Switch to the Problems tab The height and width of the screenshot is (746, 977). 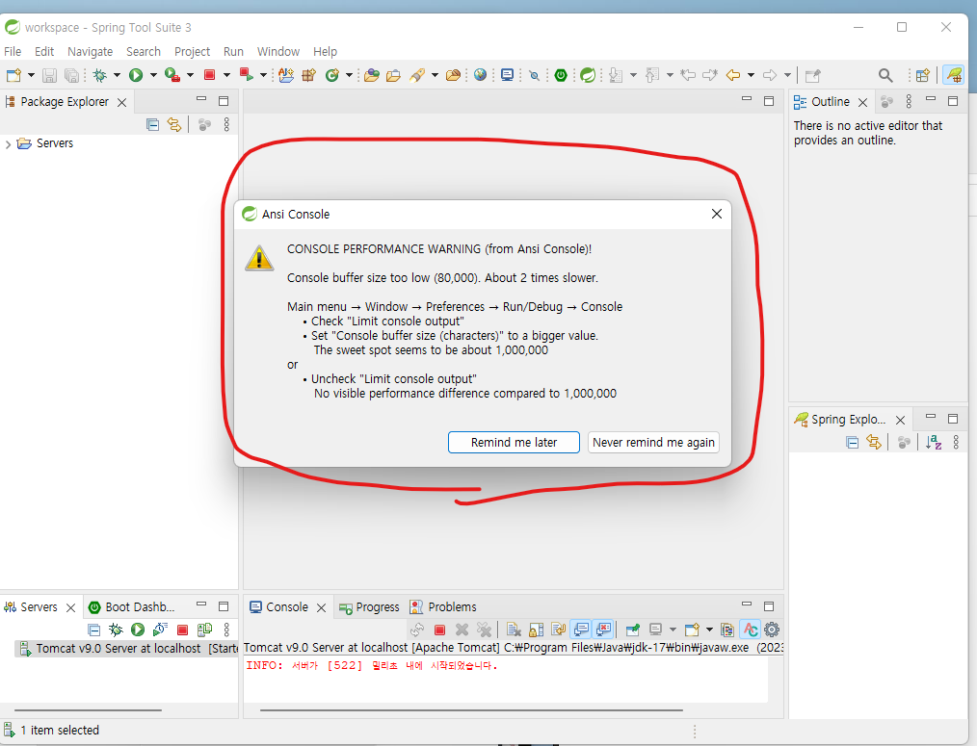point(443,607)
